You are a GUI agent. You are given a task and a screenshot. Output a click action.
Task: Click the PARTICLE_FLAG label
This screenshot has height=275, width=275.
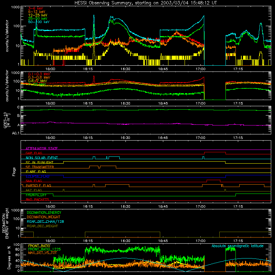(x=38, y=185)
